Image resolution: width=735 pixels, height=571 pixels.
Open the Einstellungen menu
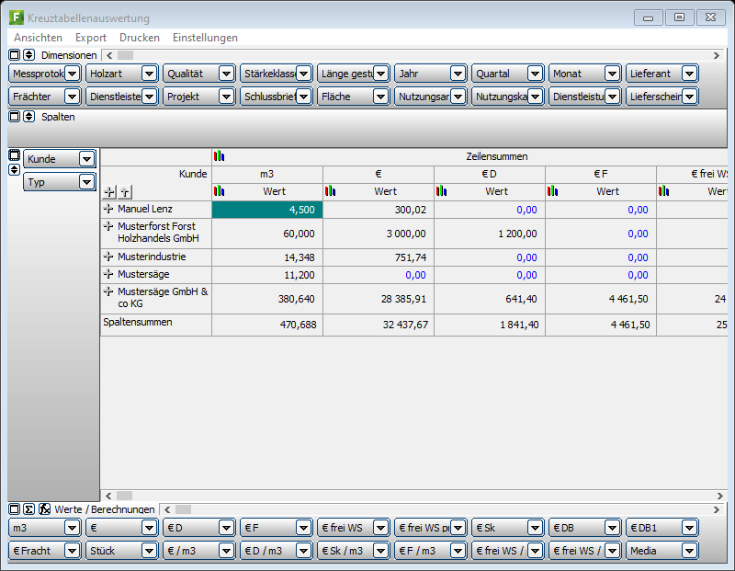205,38
